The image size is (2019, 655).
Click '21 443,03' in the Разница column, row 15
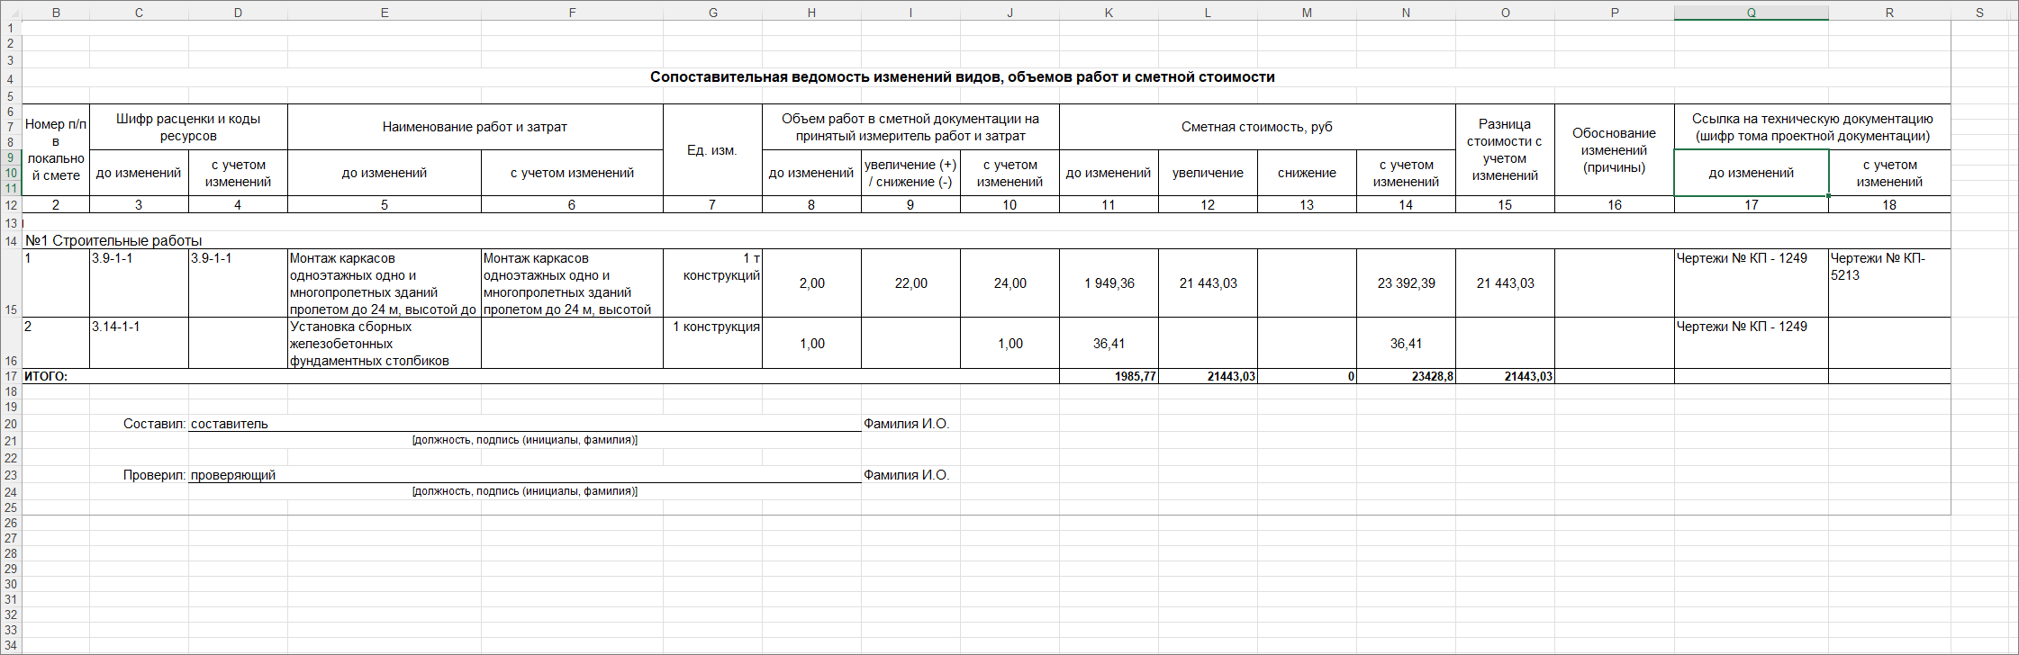coord(1505,283)
